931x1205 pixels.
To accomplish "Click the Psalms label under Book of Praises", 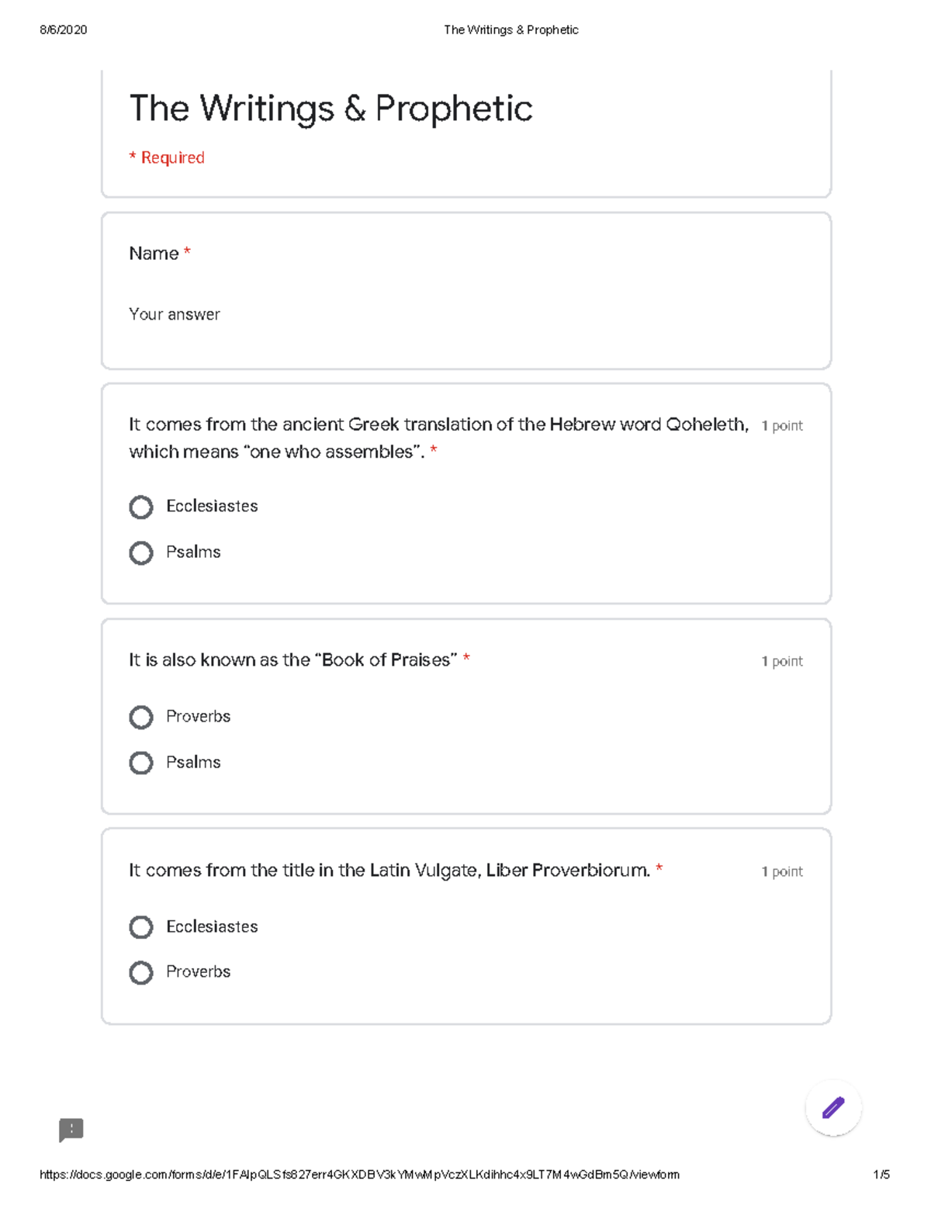I will pos(193,763).
